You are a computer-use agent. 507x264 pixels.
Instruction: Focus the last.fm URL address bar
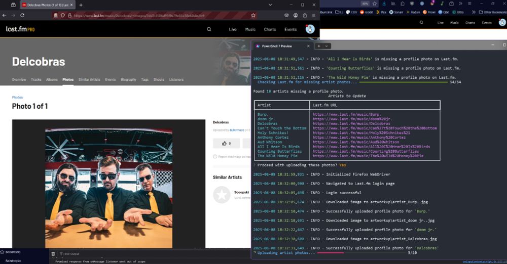coord(155,15)
